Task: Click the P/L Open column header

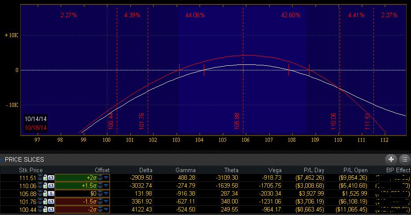Action: tap(355, 170)
